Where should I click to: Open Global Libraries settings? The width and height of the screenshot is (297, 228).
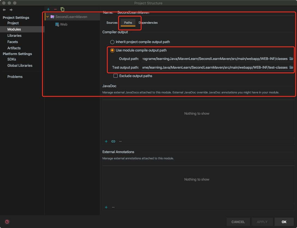20,65
